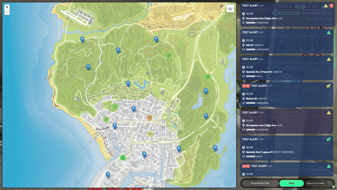This screenshot has height=190, width=337.
Task: Zoom in the map with plus button
Action: (7, 7)
